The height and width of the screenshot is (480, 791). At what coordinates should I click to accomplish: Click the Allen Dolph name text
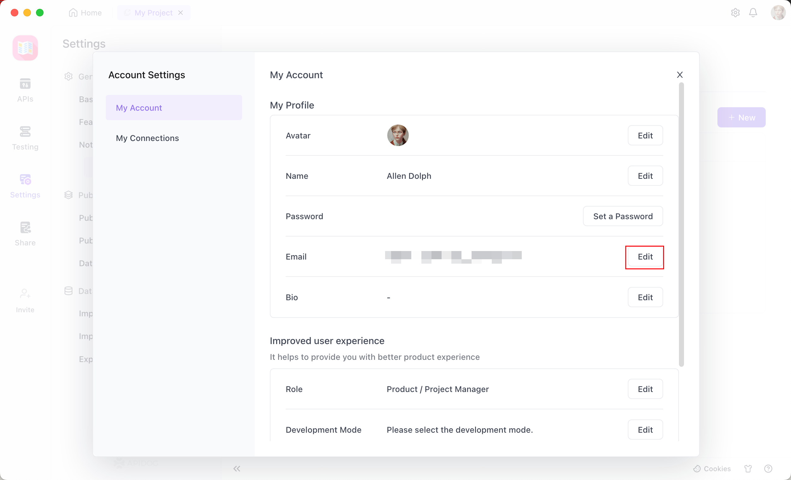point(409,176)
